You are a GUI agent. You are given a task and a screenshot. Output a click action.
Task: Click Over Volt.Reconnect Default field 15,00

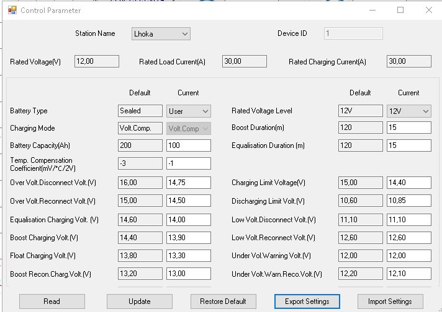tap(140, 201)
